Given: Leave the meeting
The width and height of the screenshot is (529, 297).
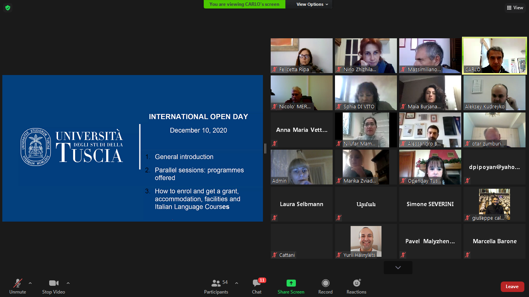Looking at the screenshot, I should click(512, 287).
